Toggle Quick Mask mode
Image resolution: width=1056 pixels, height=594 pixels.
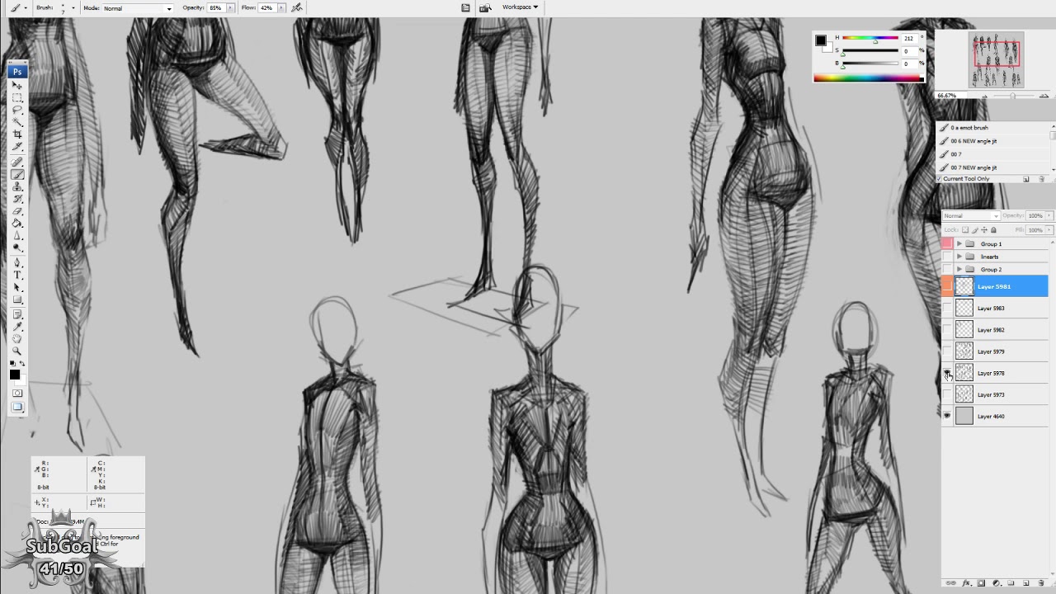[x=16, y=394]
